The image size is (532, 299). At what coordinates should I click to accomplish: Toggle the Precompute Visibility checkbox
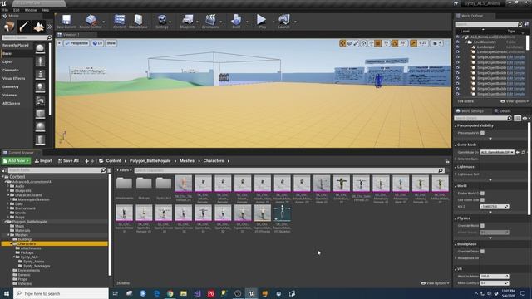482,133
